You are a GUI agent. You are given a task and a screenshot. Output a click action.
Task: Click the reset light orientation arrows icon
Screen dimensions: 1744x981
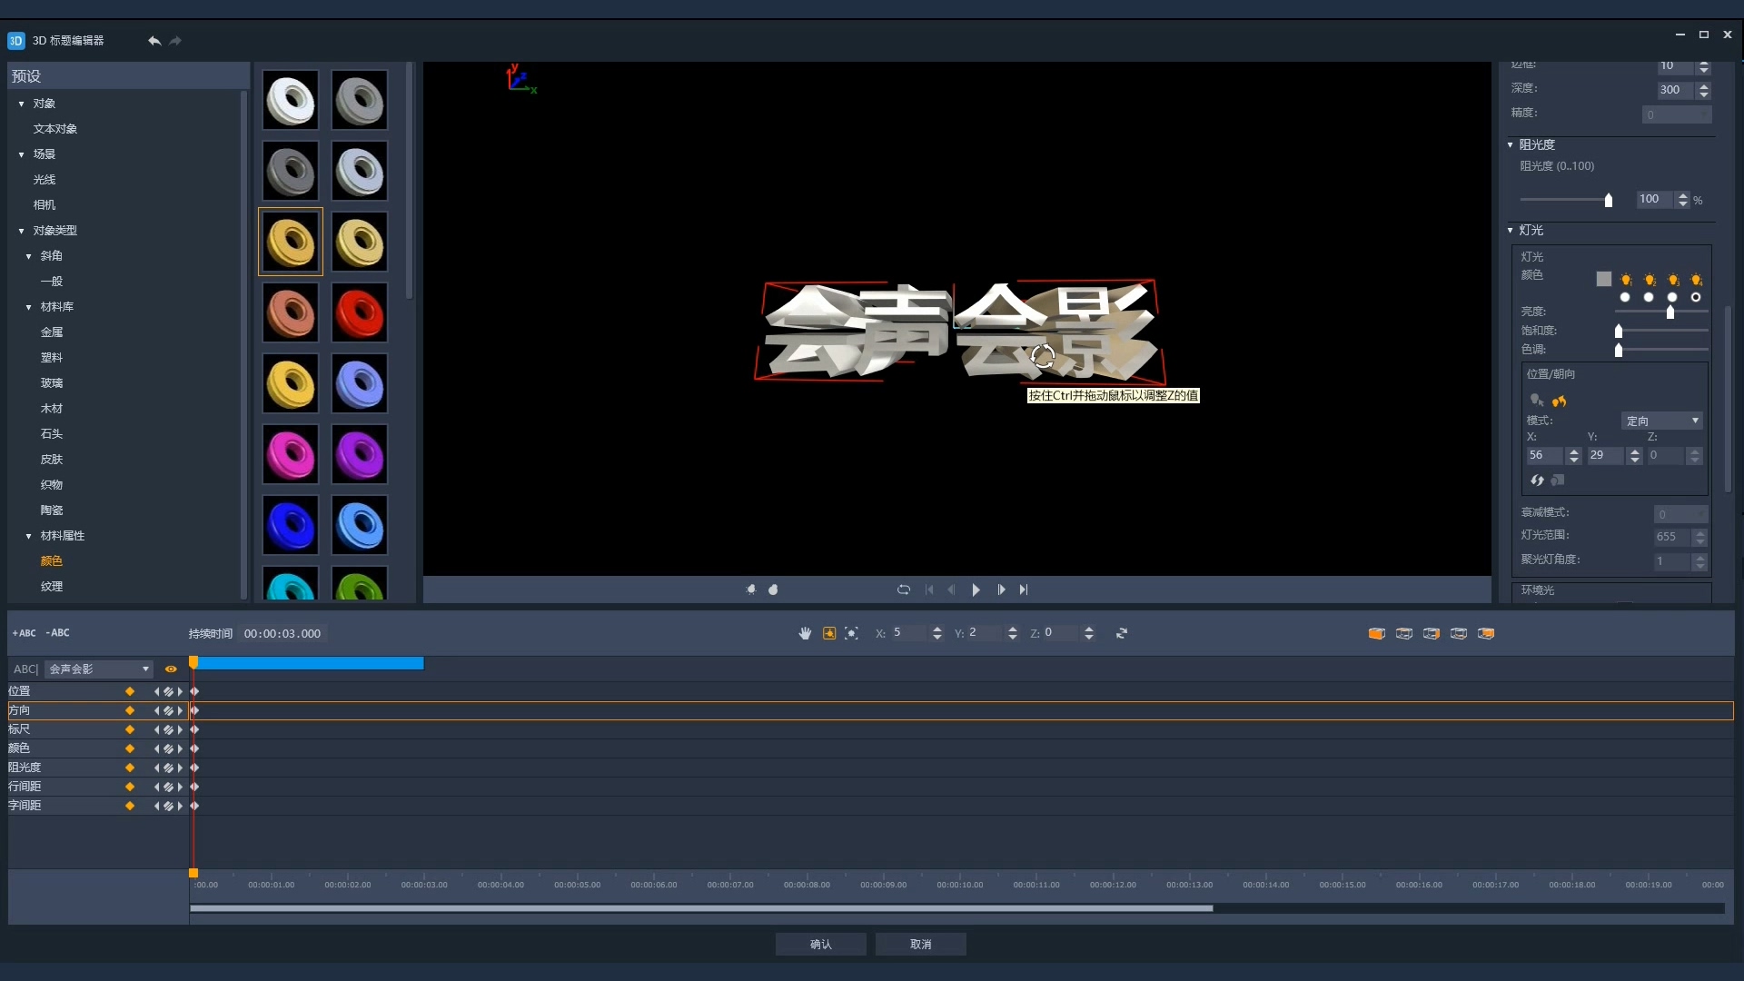(1537, 480)
